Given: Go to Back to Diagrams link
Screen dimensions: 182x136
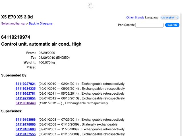Looking at the screenshot, I should (x=41, y=24).
